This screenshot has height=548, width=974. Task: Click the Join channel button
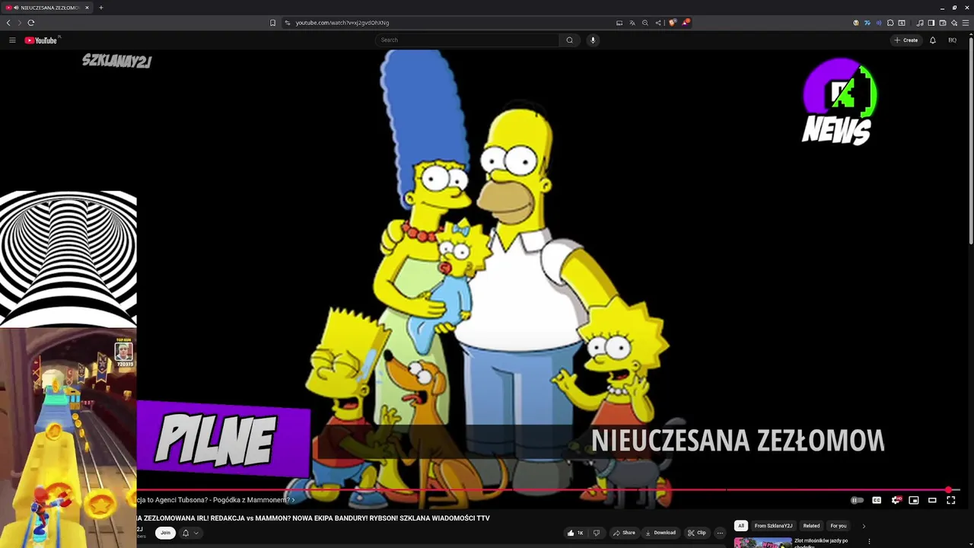(x=165, y=533)
